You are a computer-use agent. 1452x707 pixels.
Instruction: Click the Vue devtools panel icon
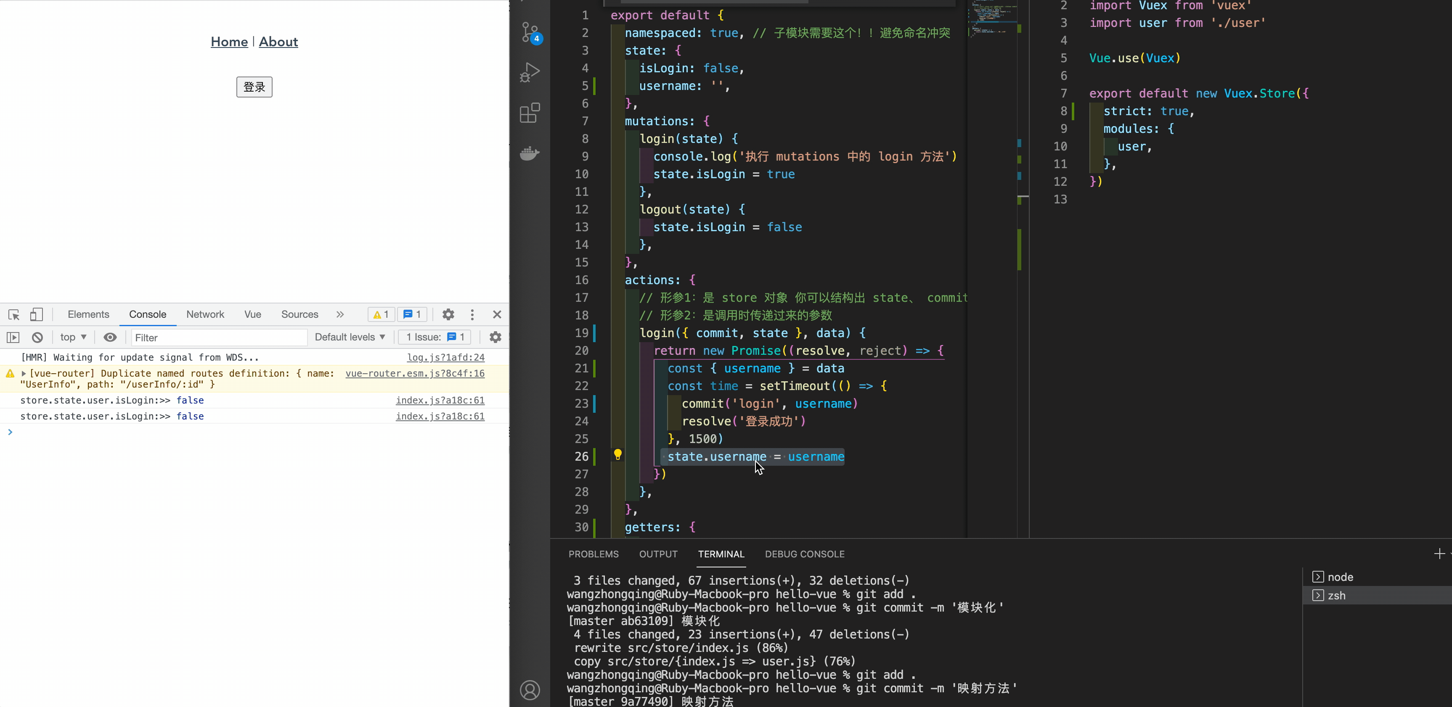252,314
